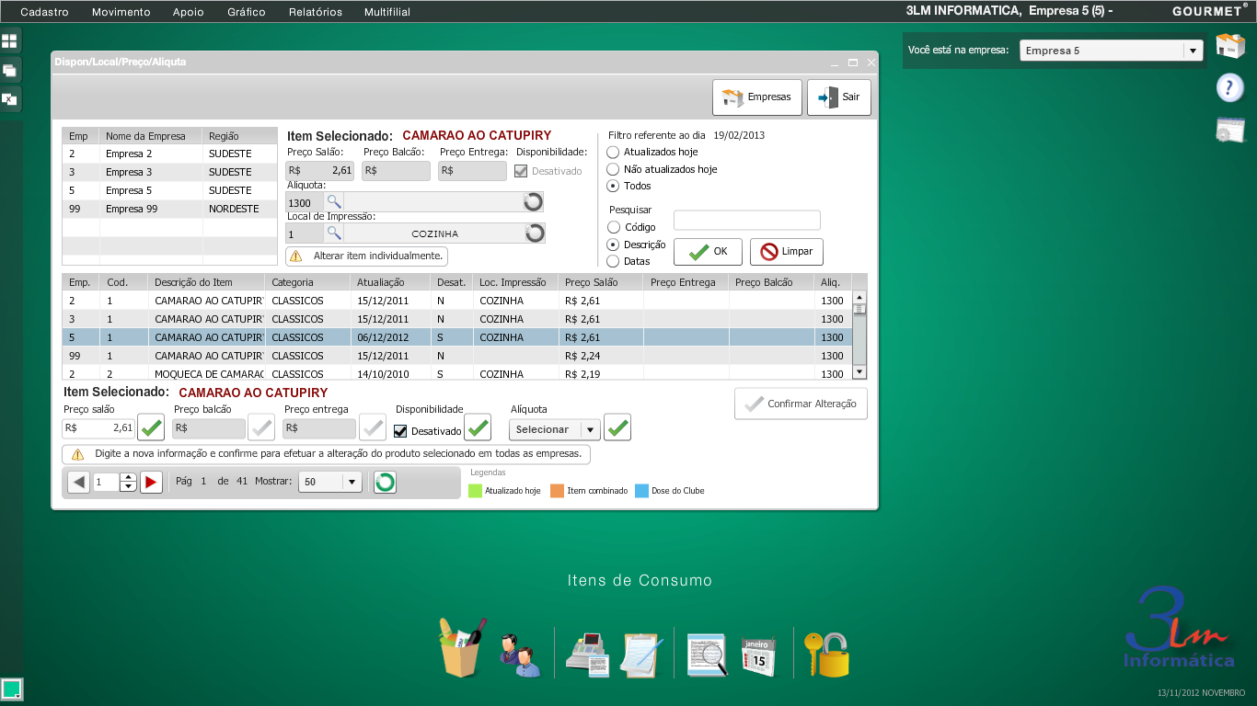Click the Alíquota search magnifier icon
This screenshot has height=706, width=1257.
tap(334, 202)
